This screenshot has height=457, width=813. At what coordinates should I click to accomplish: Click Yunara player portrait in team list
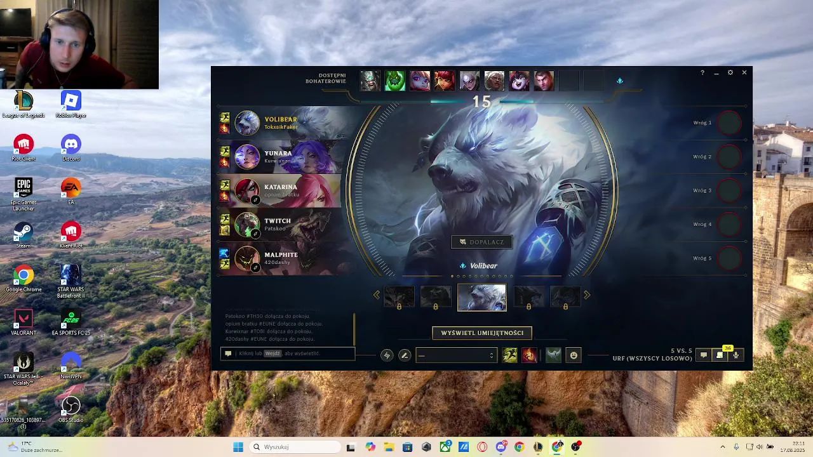pos(247,157)
